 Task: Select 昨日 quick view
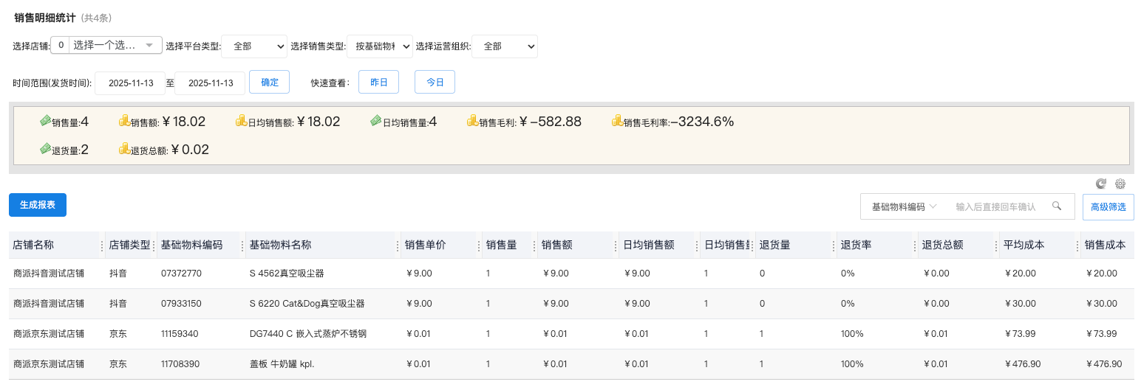pos(378,83)
